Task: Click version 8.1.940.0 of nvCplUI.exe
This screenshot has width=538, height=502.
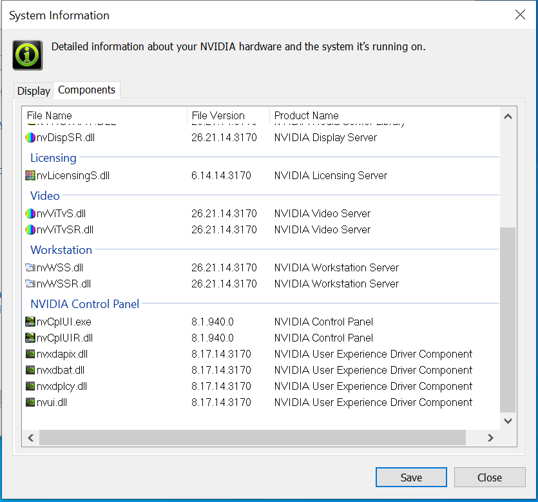Action: tap(213, 322)
